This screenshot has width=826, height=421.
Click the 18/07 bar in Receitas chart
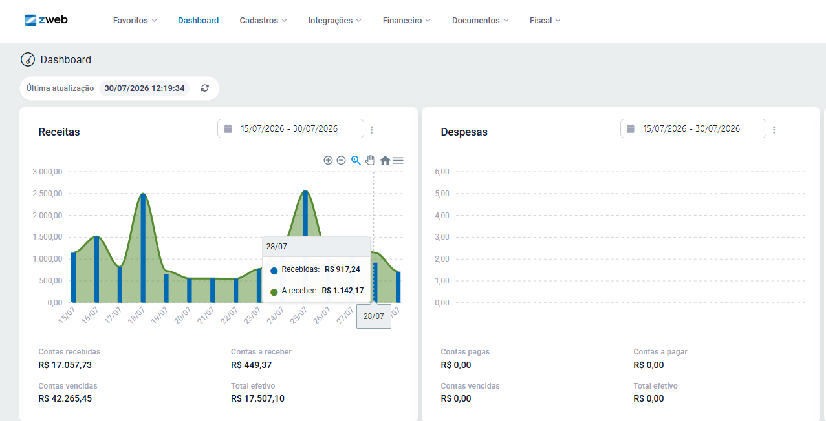click(x=143, y=248)
